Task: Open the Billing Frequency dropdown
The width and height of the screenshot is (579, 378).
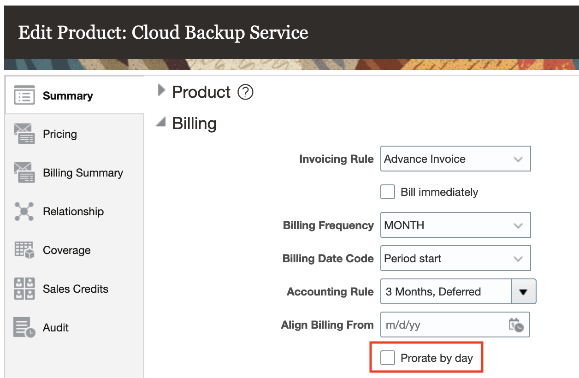Action: pos(455,225)
